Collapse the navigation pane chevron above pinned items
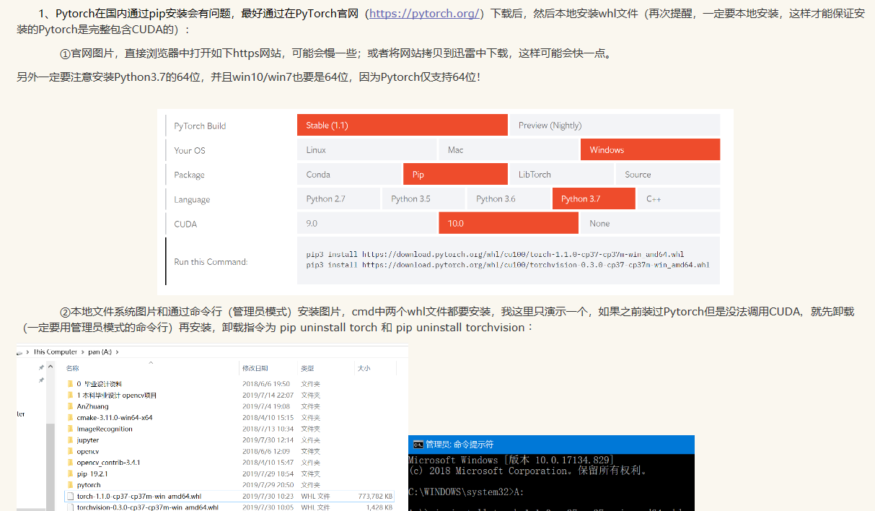This screenshot has height=511, width=875. (x=50, y=367)
